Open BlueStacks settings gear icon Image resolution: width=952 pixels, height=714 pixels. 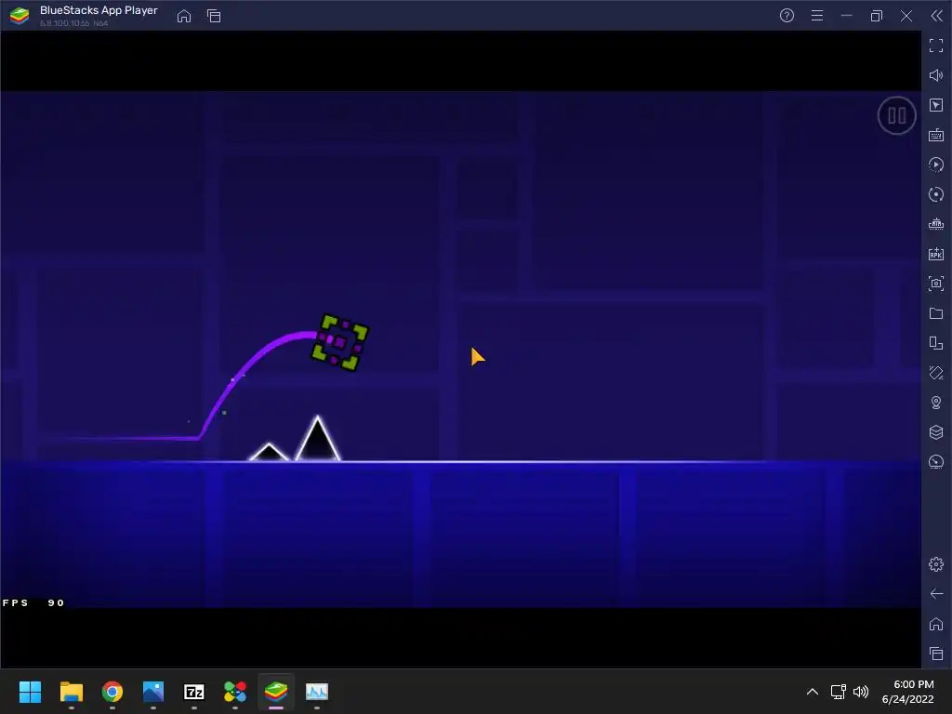[x=936, y=564]
